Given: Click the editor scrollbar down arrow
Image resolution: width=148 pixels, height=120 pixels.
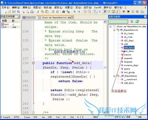Looking at the screenshot, I should (x=105, y=112).
